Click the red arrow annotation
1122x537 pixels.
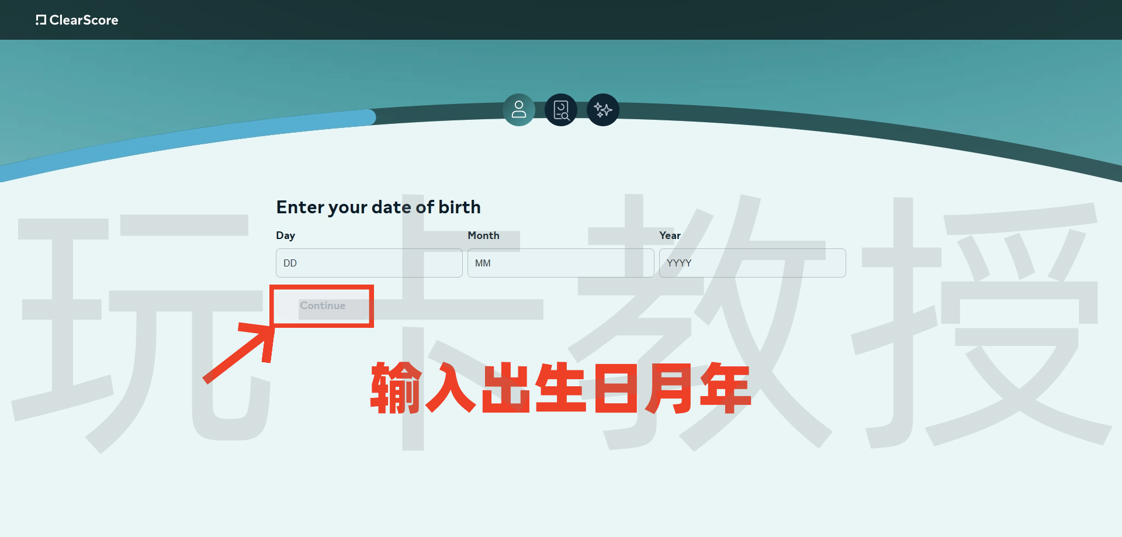(240, 354)
